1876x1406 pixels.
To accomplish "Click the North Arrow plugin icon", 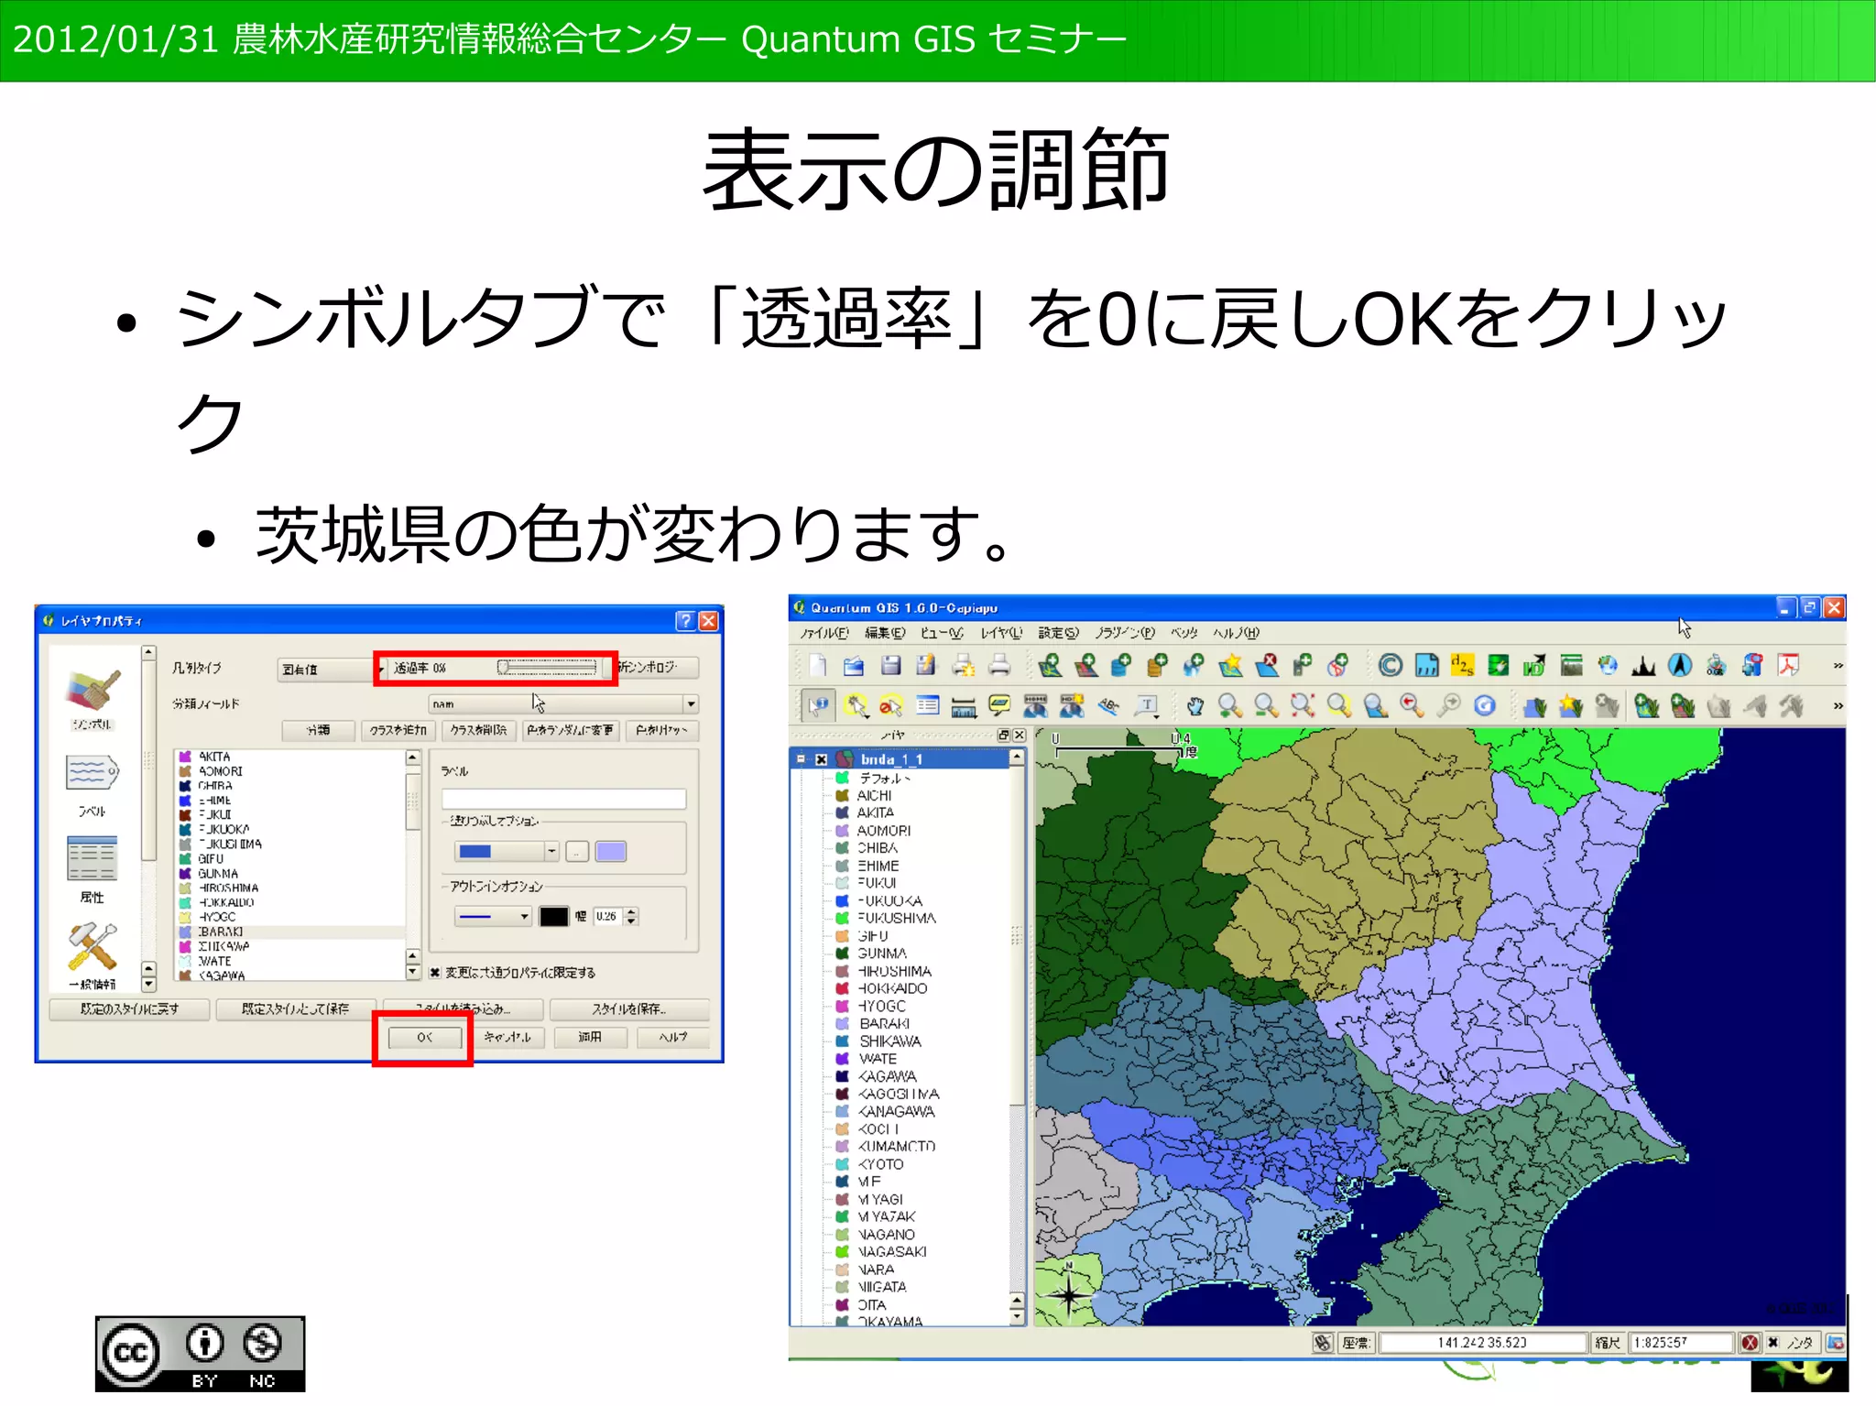I will (1680, 666).
